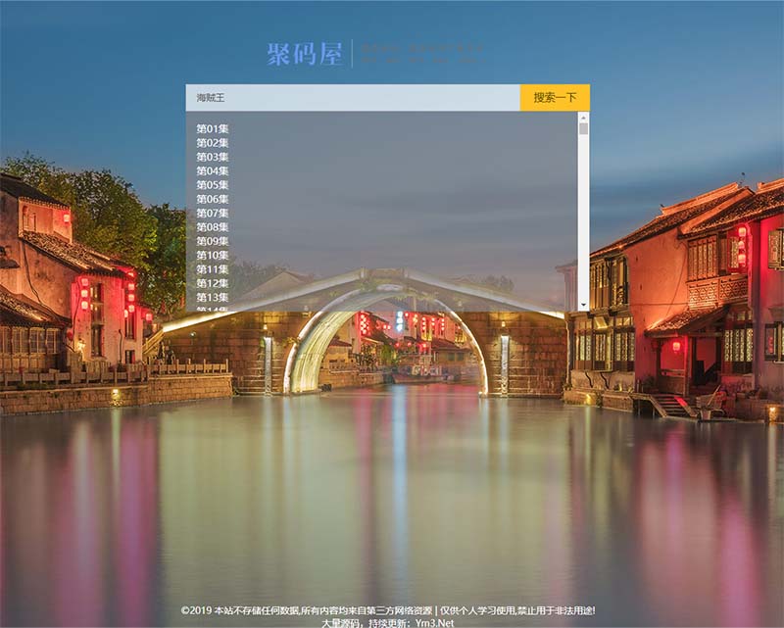Open episode 第10集
The height and width of the screenshot is (628, 784).
(212, 255)
